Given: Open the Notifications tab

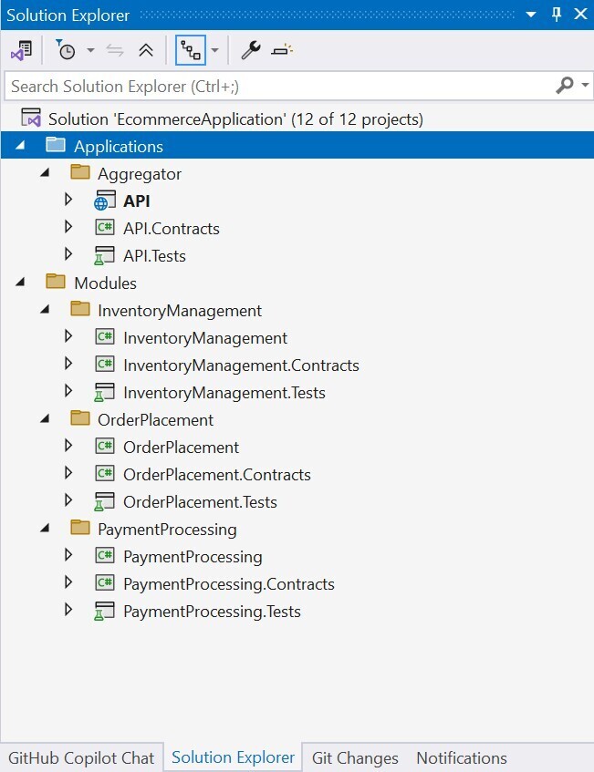Looking at the screenshot, I should (462, 757).
